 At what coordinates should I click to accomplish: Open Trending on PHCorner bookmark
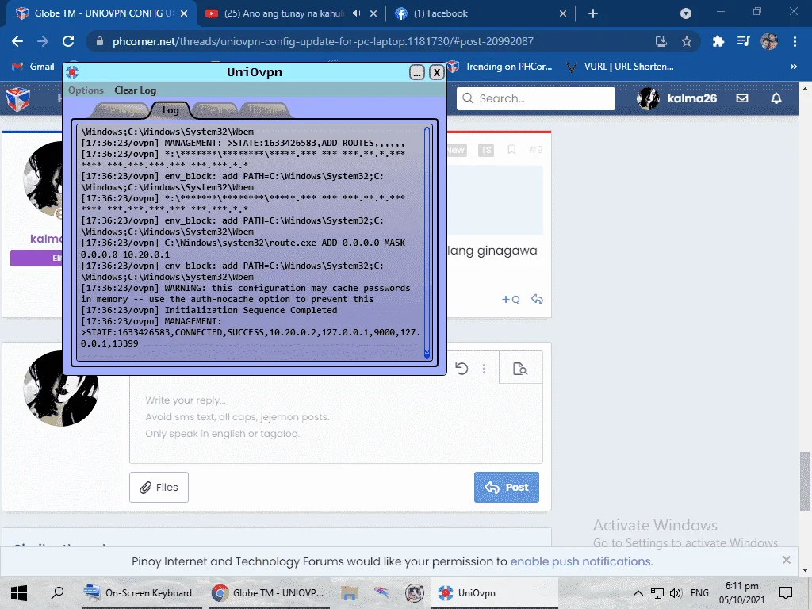tap(500, 67)
